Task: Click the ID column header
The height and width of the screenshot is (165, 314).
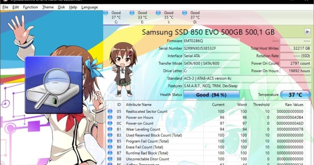Action: point(119,105)
